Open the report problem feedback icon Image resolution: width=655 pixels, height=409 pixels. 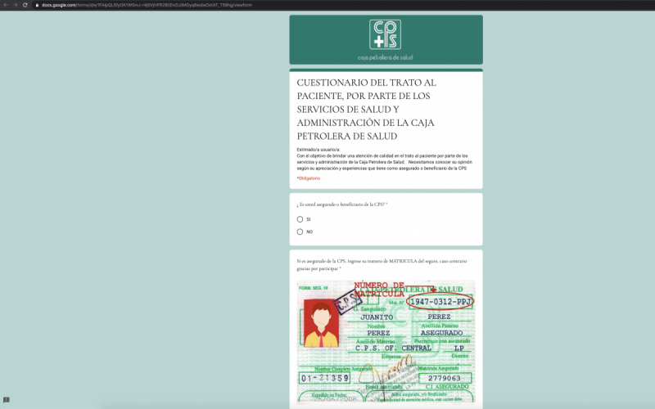[7, 400]
